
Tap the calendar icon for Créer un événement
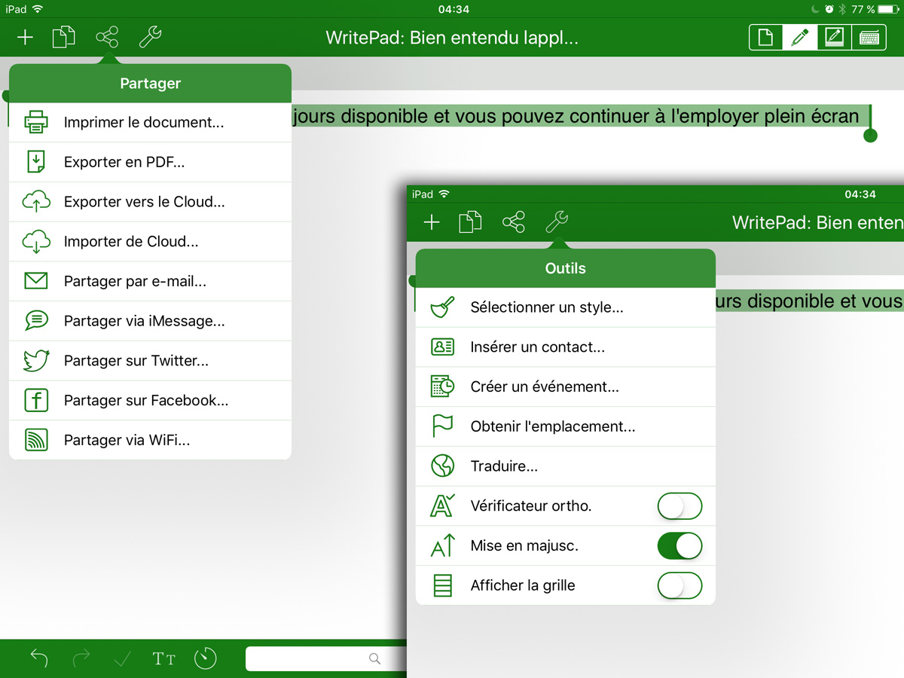coord(442,386)
